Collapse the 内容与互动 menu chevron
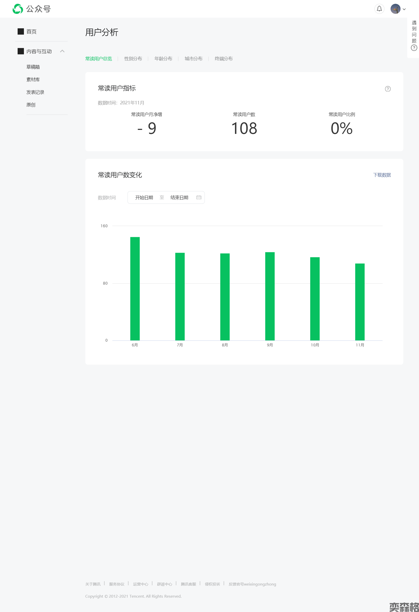Image resolution: width=419 pixels, height=612 pixels. point(62,51)
